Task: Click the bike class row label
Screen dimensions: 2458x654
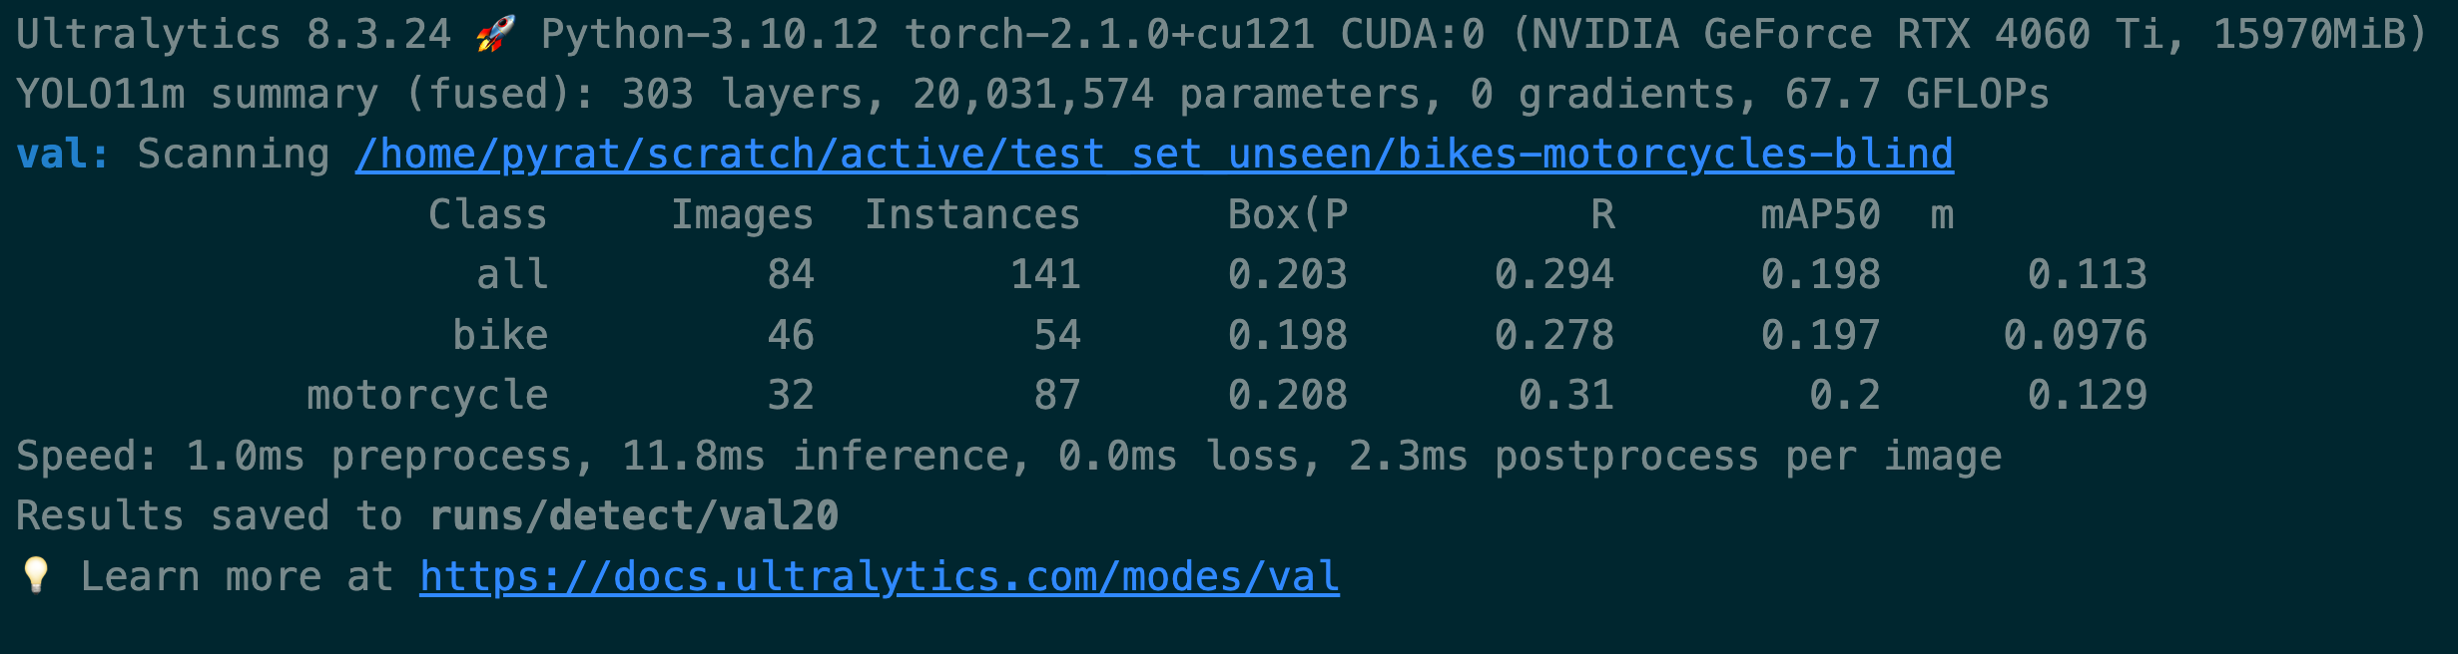Action: (500, 335)
